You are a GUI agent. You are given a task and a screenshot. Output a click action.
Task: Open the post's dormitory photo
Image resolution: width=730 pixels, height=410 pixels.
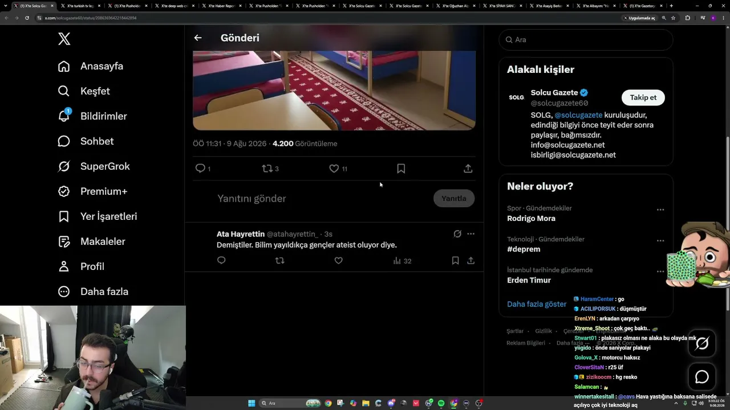pyautogui.click(x=334, y=90)
